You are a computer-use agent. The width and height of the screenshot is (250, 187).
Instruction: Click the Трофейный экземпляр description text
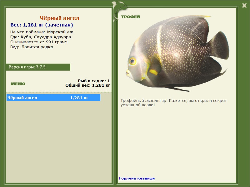[x=173, y=103]
